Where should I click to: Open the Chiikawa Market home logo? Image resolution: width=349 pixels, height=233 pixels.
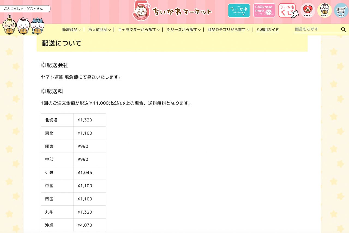pos(172,11)
